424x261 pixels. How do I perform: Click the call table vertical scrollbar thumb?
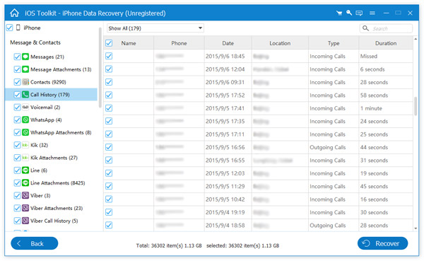click(x=416, y=106)
